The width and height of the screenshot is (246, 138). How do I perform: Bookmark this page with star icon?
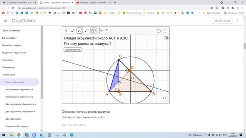coord(217,8)
